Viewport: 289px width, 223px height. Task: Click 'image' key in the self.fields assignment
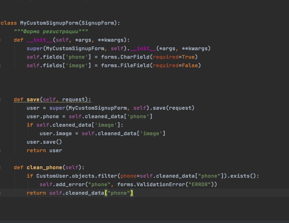tap(76, 66)
